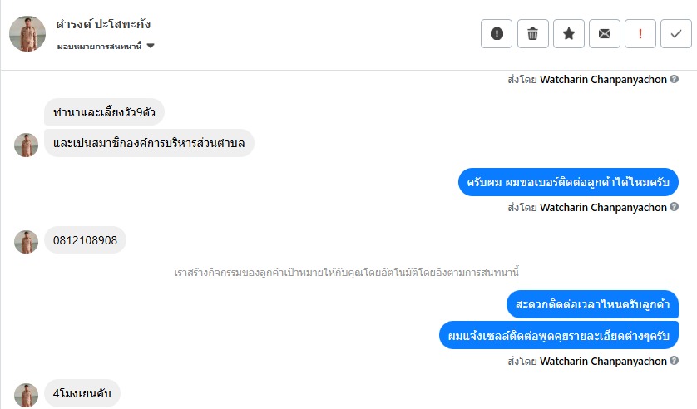Viewport: 697px width, 409px height.
Task: Delete conversation using the trash icon
Action: click(532, 34)
